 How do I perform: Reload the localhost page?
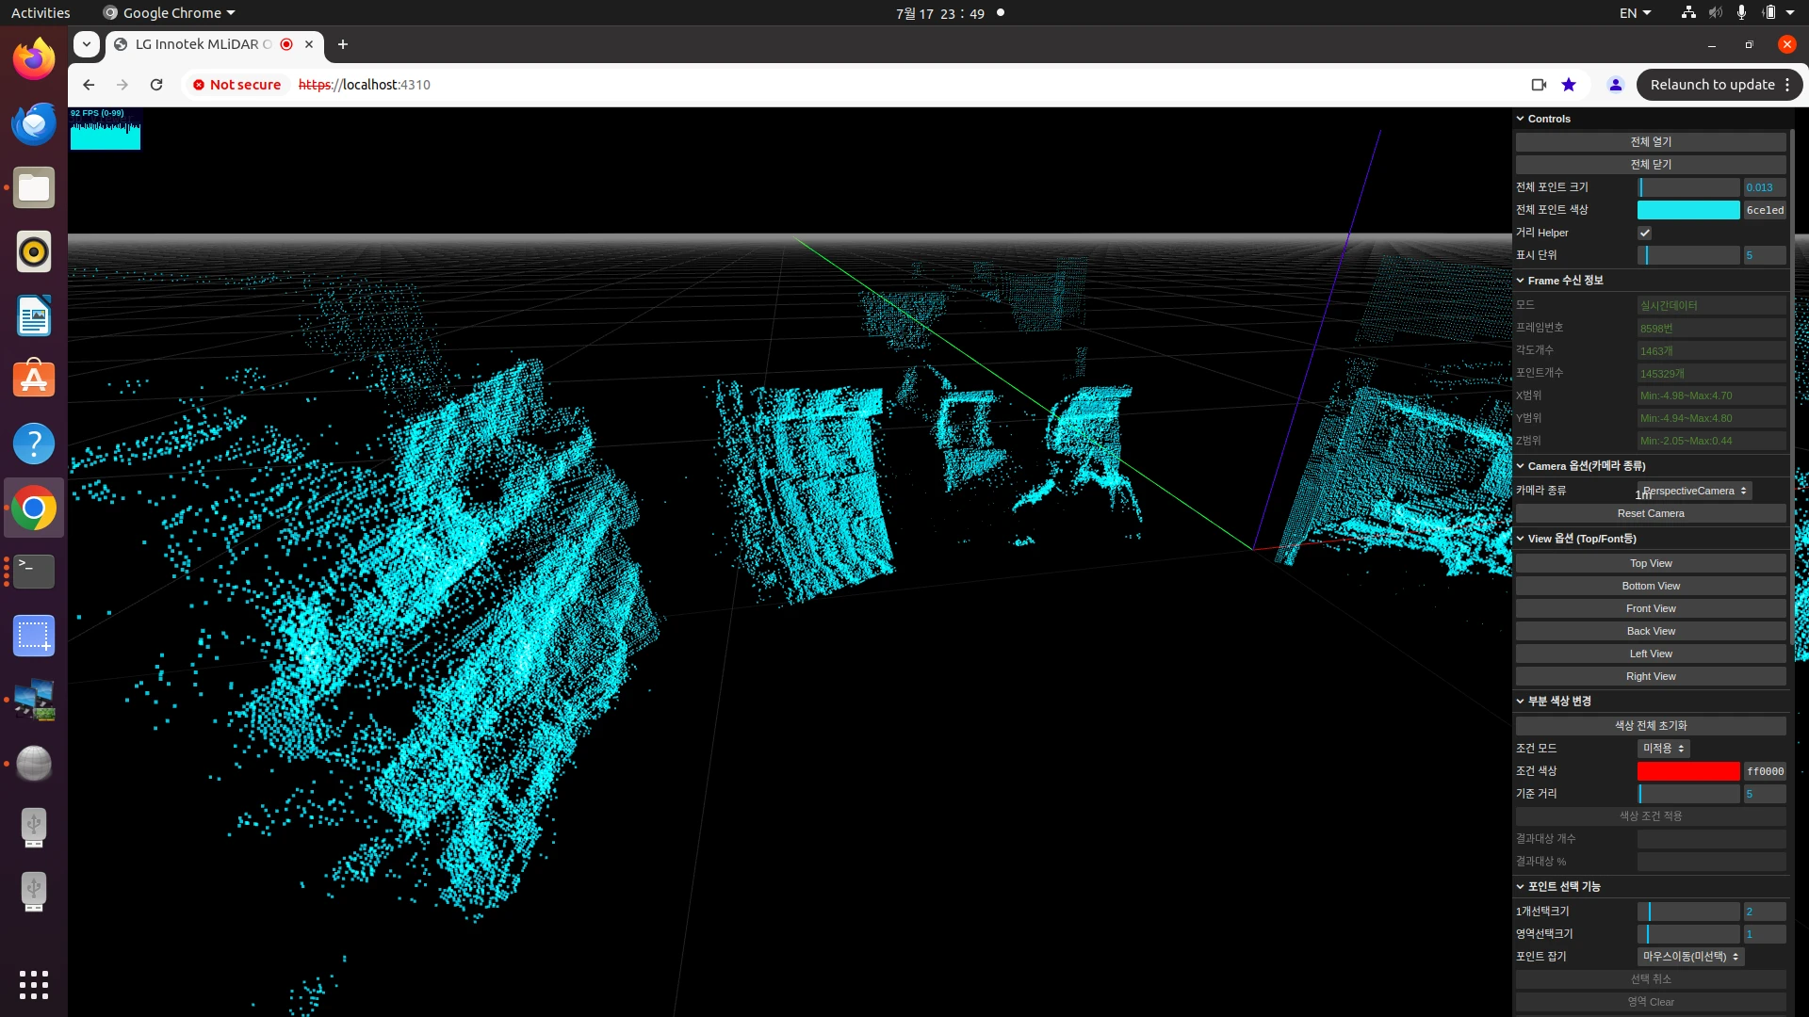point(156,85)
